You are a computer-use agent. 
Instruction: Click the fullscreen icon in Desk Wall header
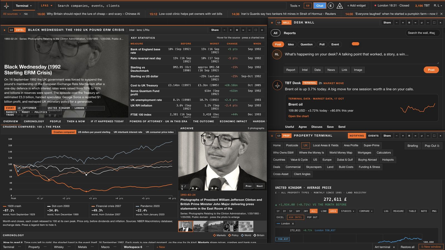click(x=434, y=22)
